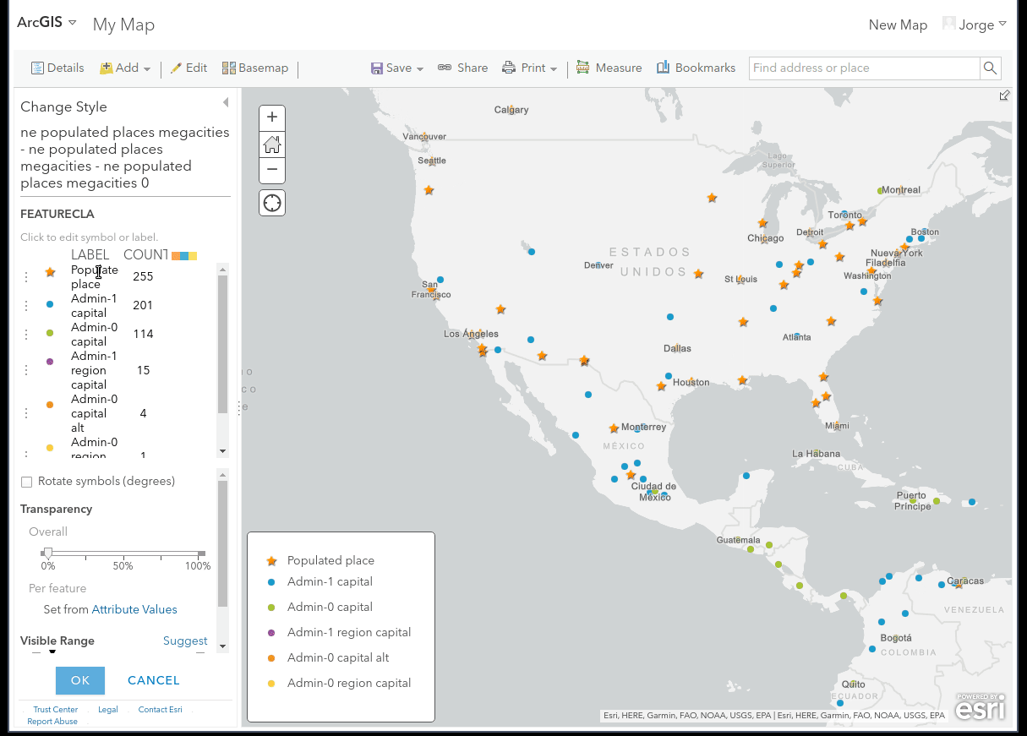Viewport: 1027px width, 736px height.
Task: Click the symbol list scroll-up arrow
Action: click(223, 270)
